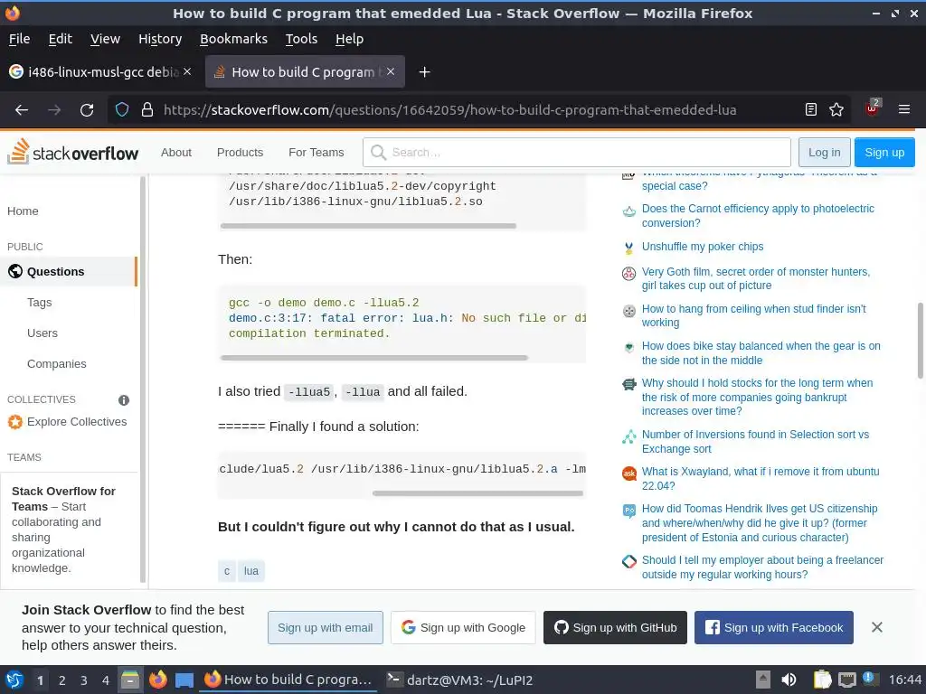This screenshot has height=694, width=926.
Task: Open Products menu in header
Action: pyautogui.click(x=240, y=152)
